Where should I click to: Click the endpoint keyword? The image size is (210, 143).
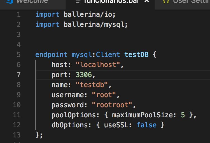pyautogui.click(x=51, y=55)
